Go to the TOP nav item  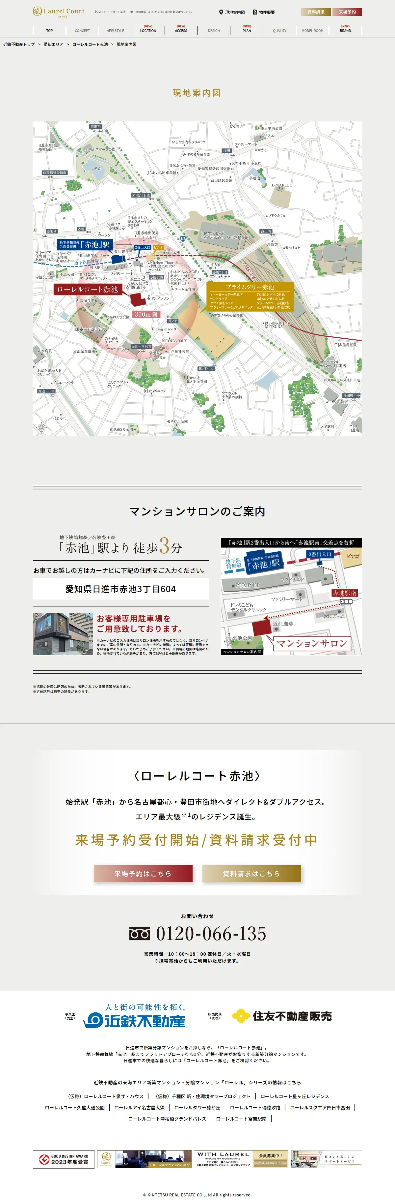pos(49,31)
